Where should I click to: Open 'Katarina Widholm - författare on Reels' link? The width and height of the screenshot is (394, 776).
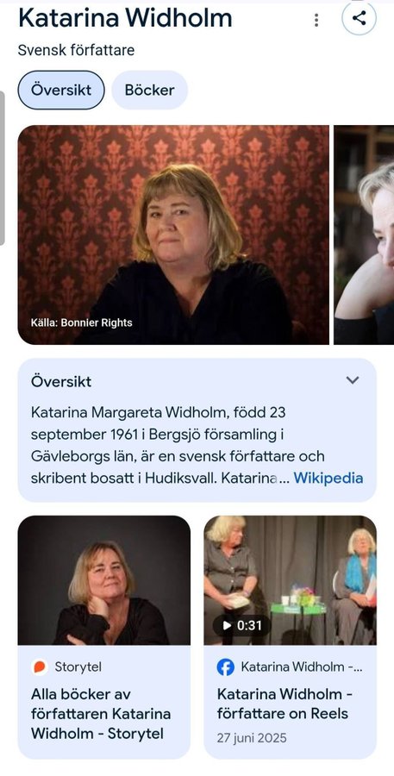[x=285, y=704]
